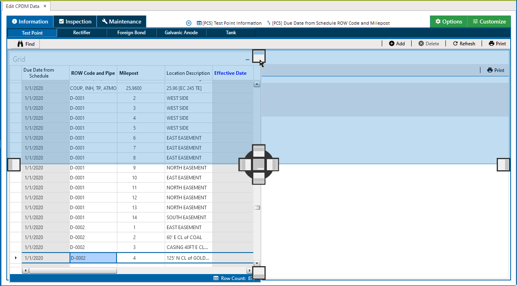Click the dock-to-right guide on right edge

coord(503,164)
